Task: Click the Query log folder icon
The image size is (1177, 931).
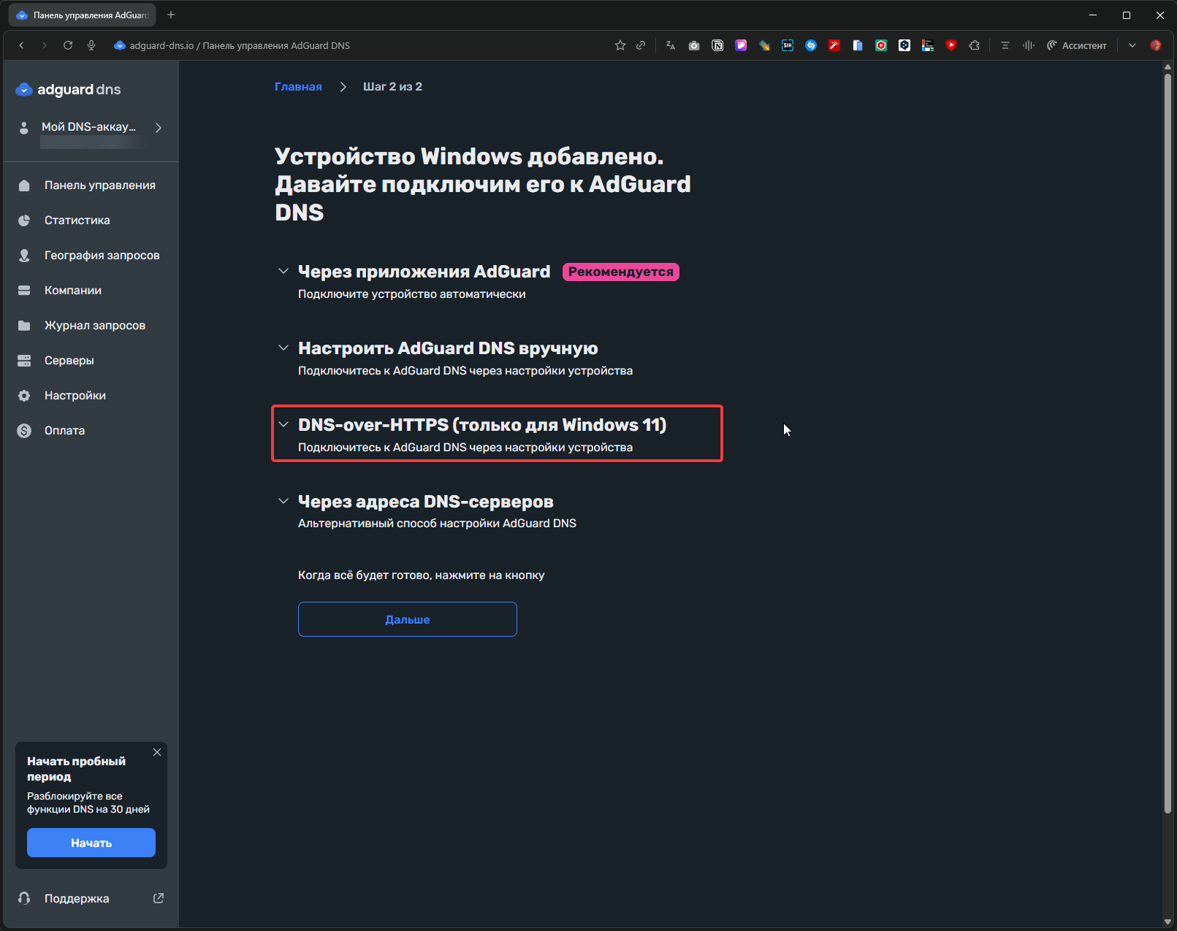Action: 24,326
